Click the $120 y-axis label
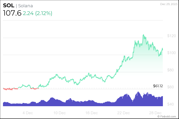 (172, 36)
